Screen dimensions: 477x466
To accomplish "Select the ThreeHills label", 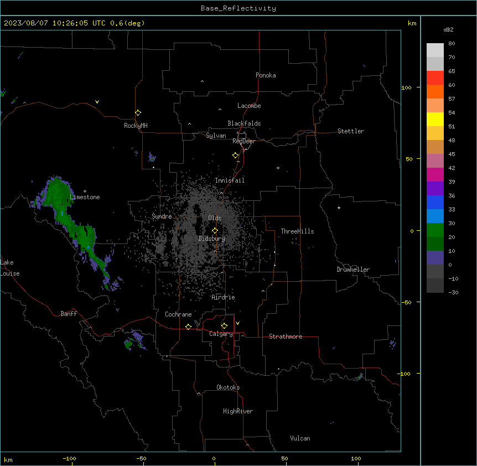I will click(298, 231).
